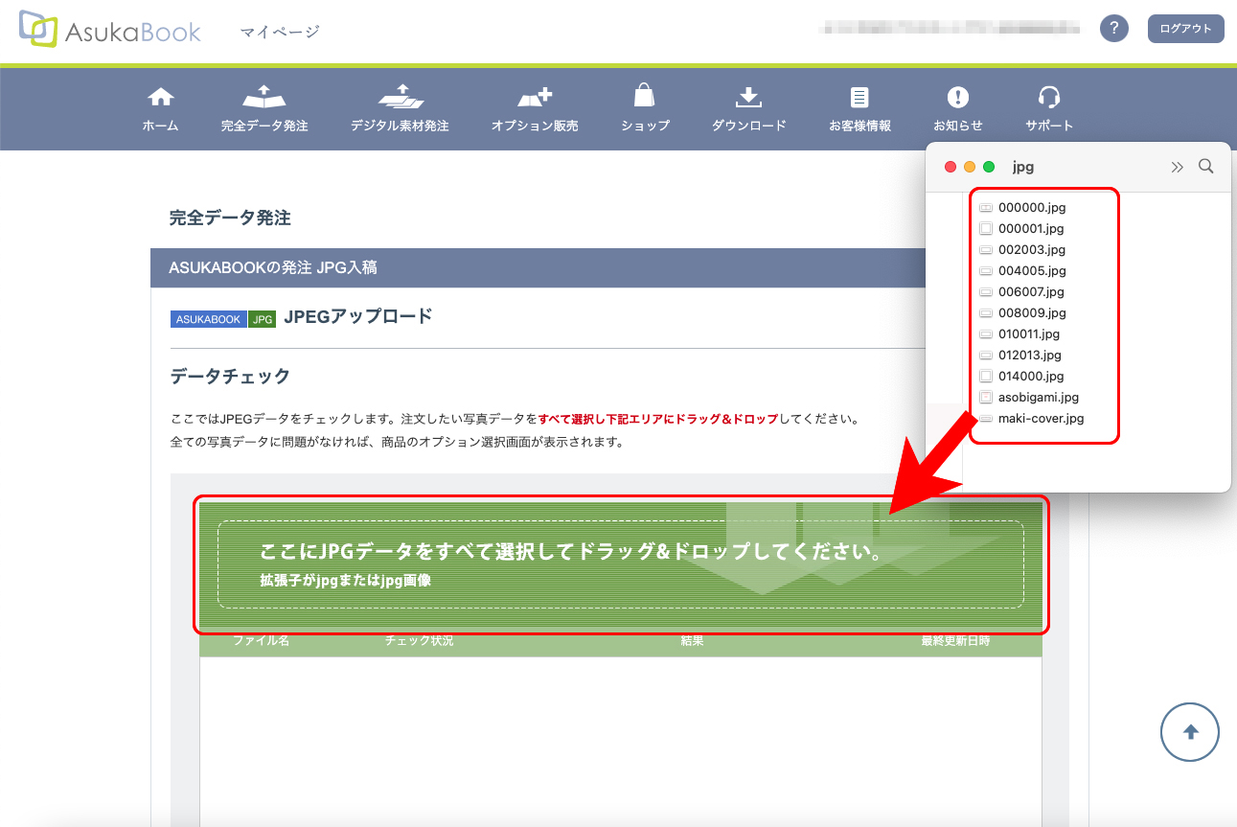Click the ファイル名 column header

pos(261,641)
